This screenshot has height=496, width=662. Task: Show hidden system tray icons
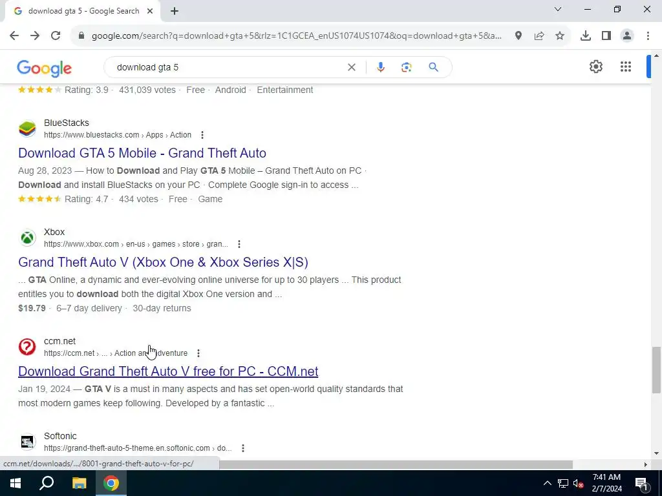coord(547,483)
